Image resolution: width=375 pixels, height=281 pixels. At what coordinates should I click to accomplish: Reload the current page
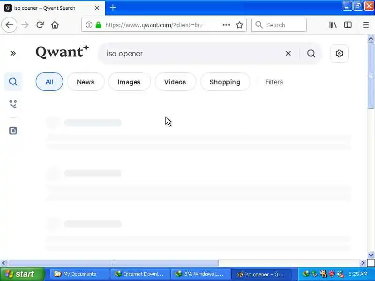point(40,25)
